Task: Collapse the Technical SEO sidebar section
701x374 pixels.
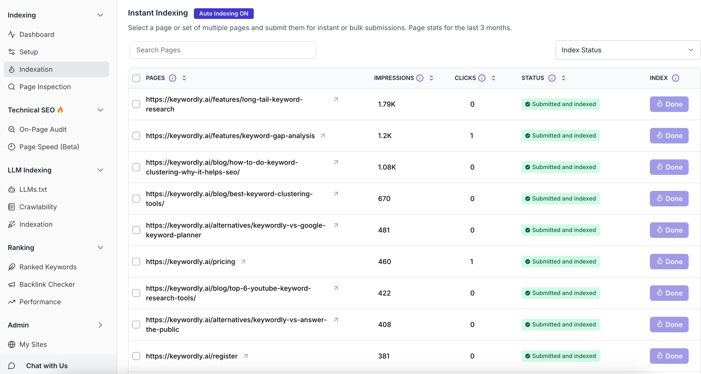Action: coord(100,110)
